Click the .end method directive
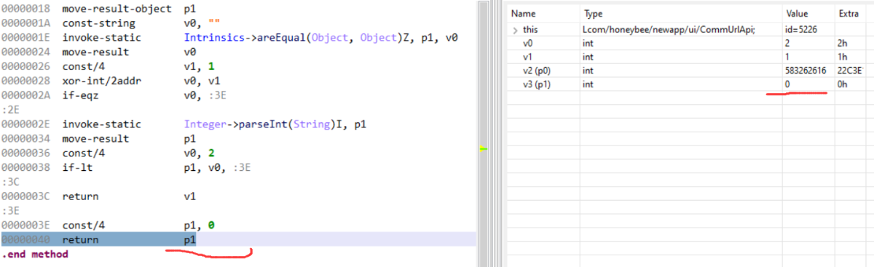 click(35, 254)
